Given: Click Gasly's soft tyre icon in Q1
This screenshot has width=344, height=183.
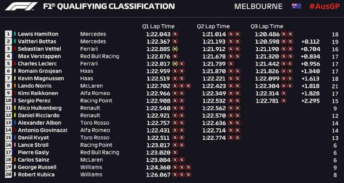Looking at the screenshot, I should 175,152.
